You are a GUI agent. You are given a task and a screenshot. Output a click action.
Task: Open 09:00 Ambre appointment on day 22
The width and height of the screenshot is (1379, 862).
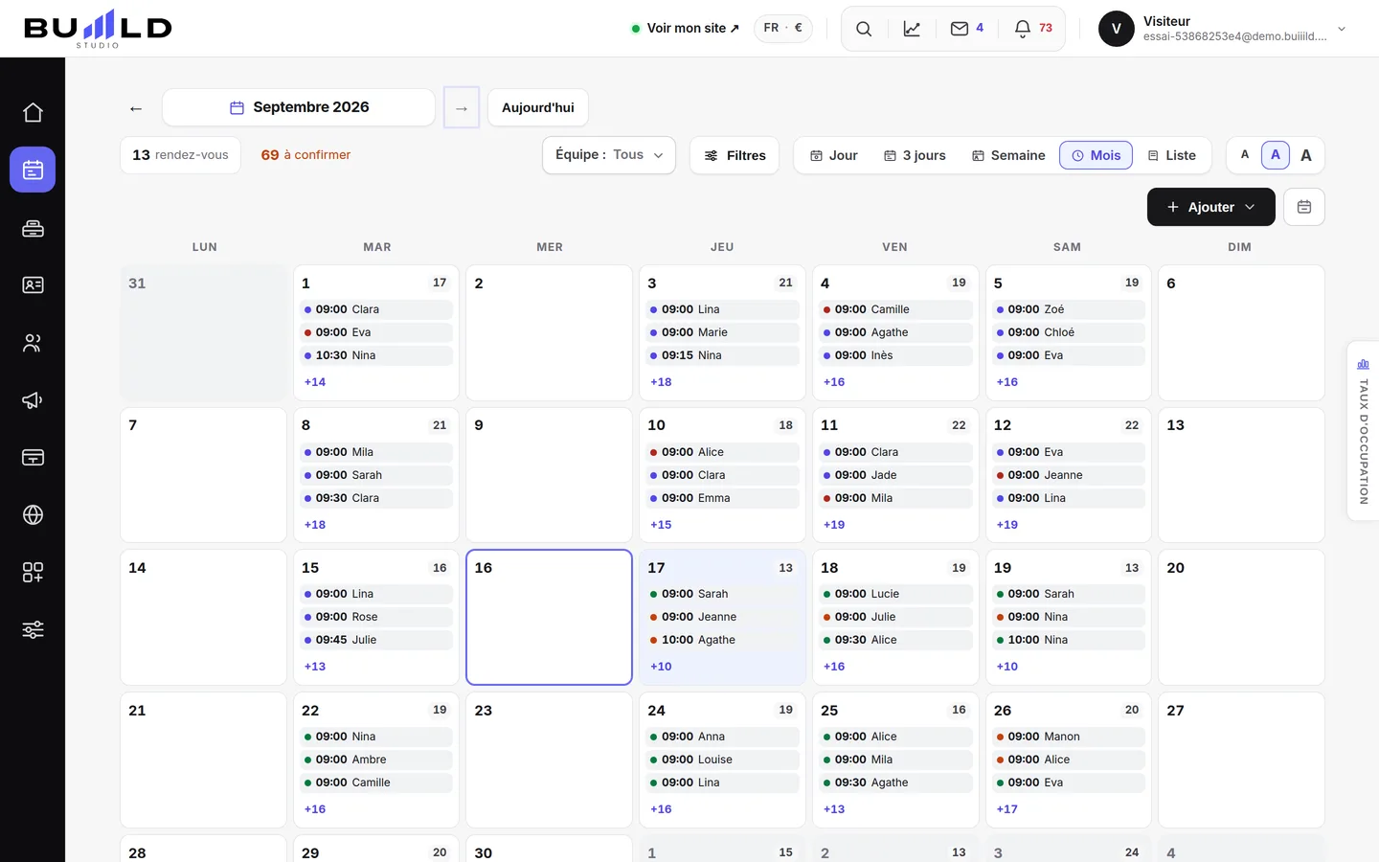[376, 760]
